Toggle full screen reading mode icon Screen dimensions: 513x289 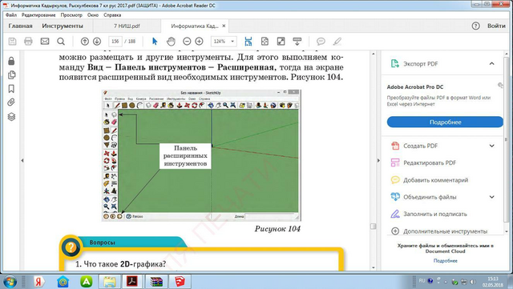[281, 41]
